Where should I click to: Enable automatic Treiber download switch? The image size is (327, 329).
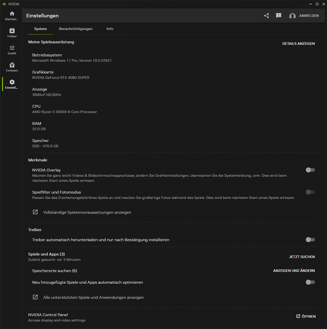click(310, 240)
